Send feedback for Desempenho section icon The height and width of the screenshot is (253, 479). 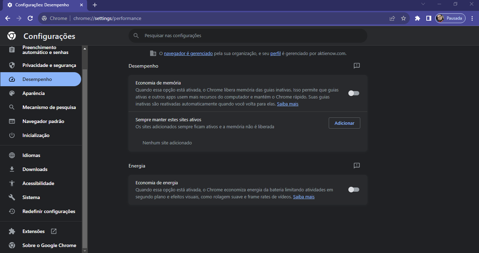coord(357,66)
